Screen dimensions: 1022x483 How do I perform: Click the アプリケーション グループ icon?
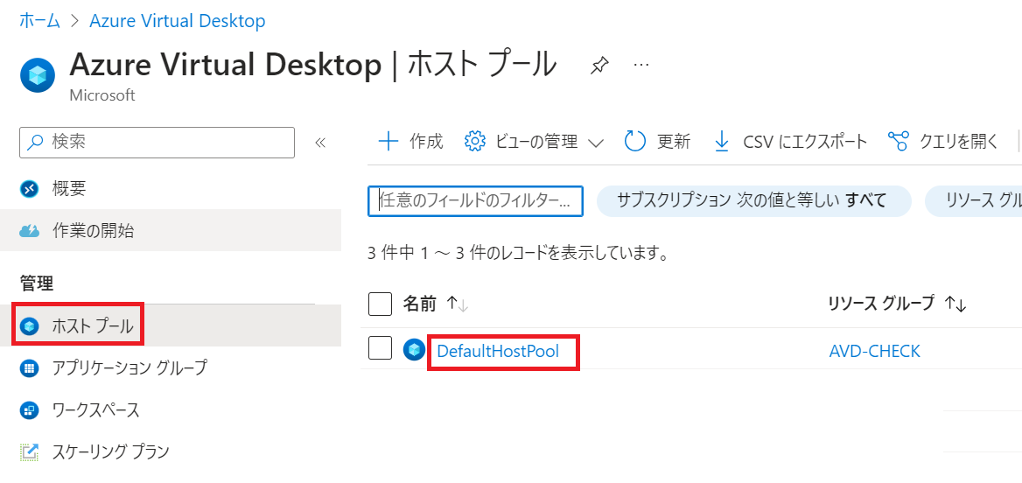(30, 368)
